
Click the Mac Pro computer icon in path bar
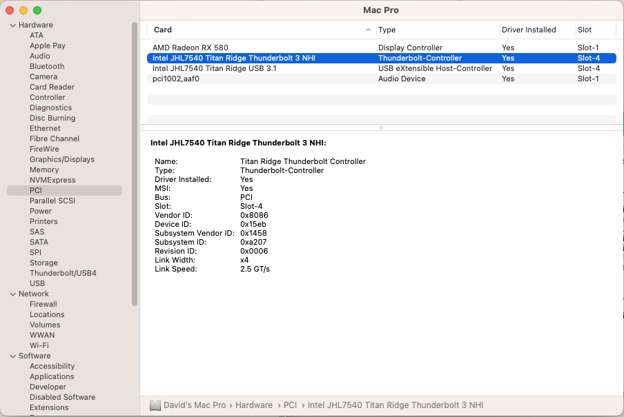[155, 405]
